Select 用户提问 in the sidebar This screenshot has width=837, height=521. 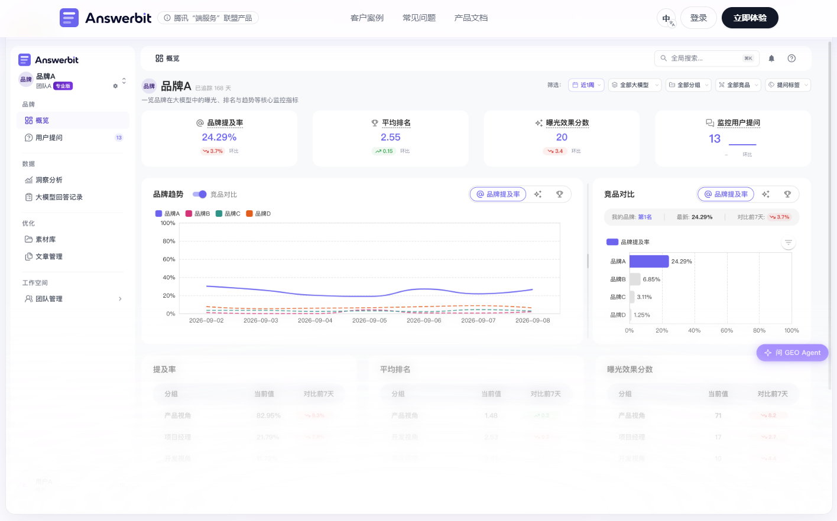pyautogui.click(x=73, y=138)
